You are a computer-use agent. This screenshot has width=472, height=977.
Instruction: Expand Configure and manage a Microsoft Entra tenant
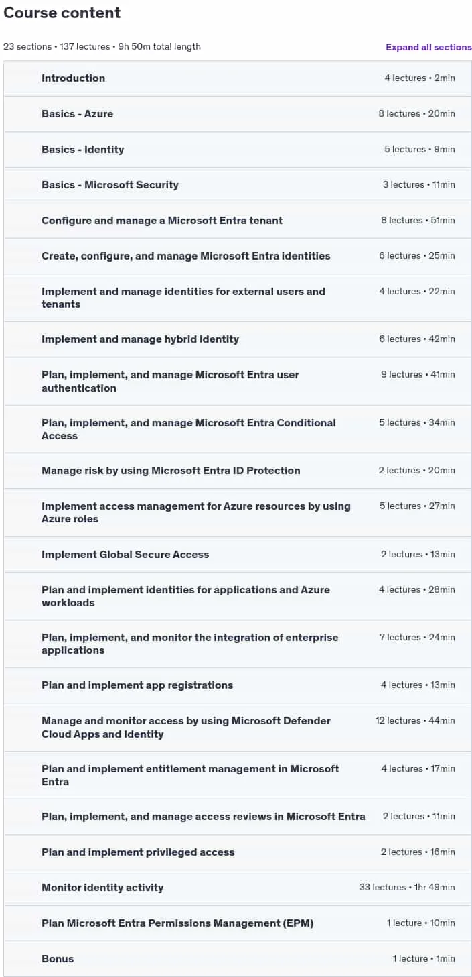[x=238, y=221]
